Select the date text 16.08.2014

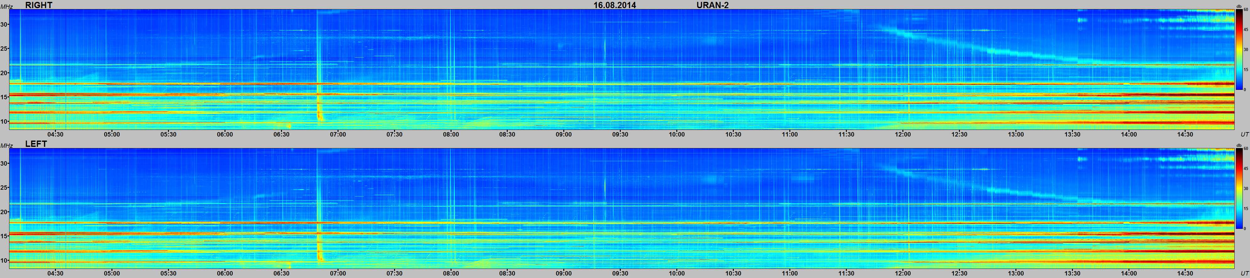(614, 5)
